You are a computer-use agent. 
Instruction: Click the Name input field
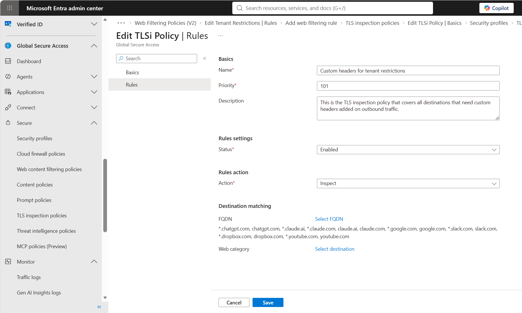pyautogui.click(x=408, y=71)
